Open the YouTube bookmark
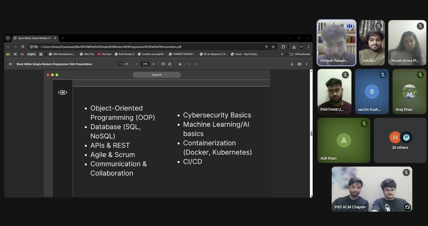428x226 pixels. [105, 54]
